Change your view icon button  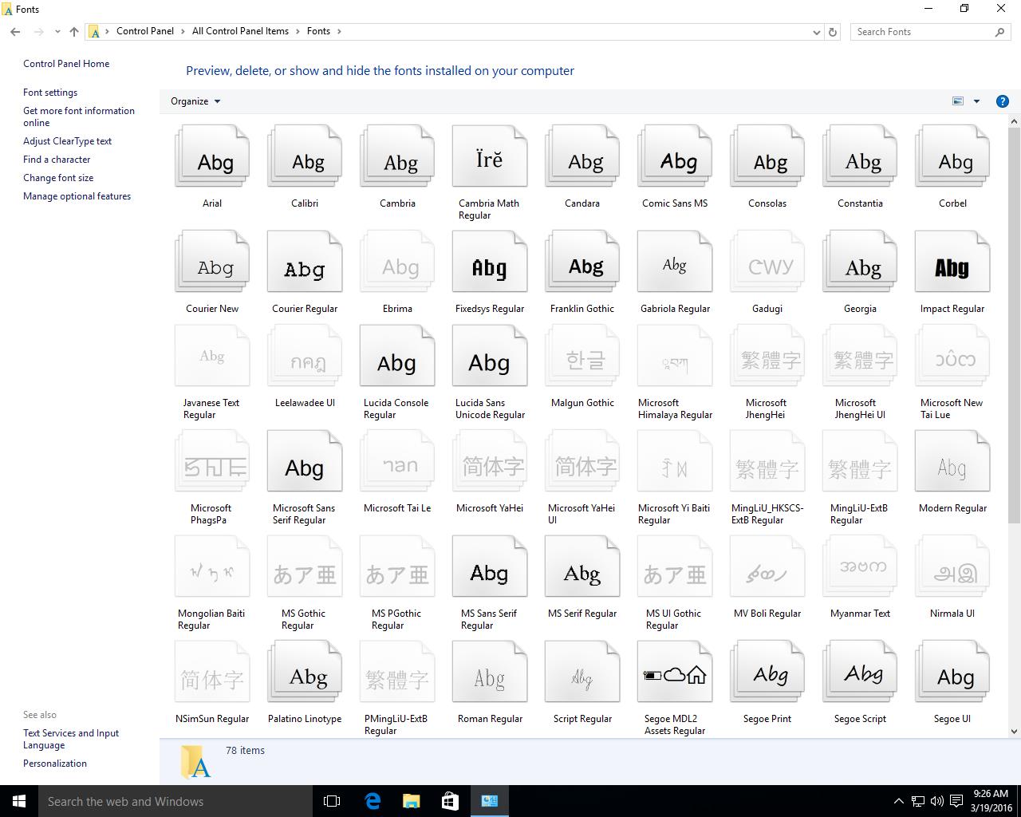[958, 101]
